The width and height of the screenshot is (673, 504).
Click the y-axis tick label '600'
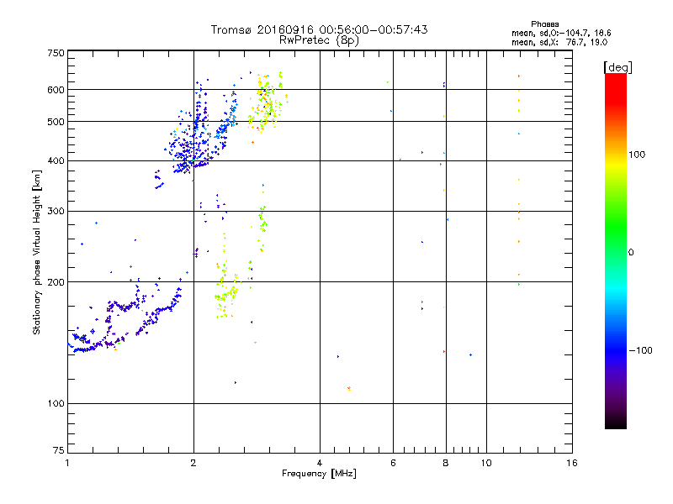[x=56, y=90]
